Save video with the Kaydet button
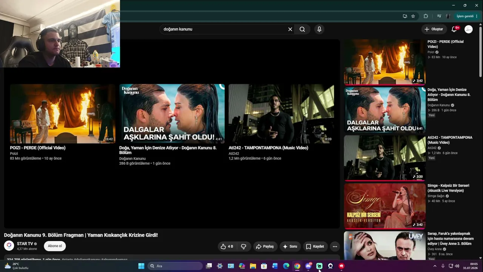483x272 pixels. (315, 246)
